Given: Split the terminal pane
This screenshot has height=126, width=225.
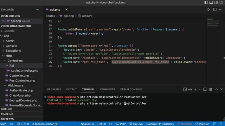Looking at the screenshot, I should pos(205,90).
